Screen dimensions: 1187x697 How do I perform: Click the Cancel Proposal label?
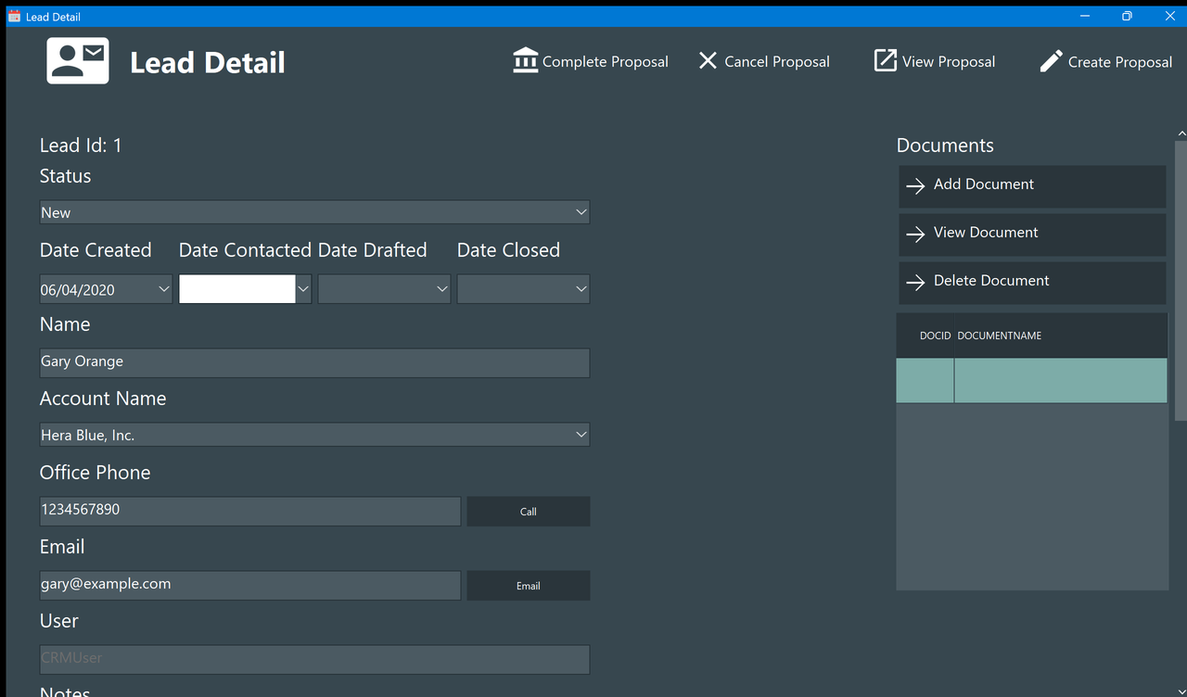[777, 61]
